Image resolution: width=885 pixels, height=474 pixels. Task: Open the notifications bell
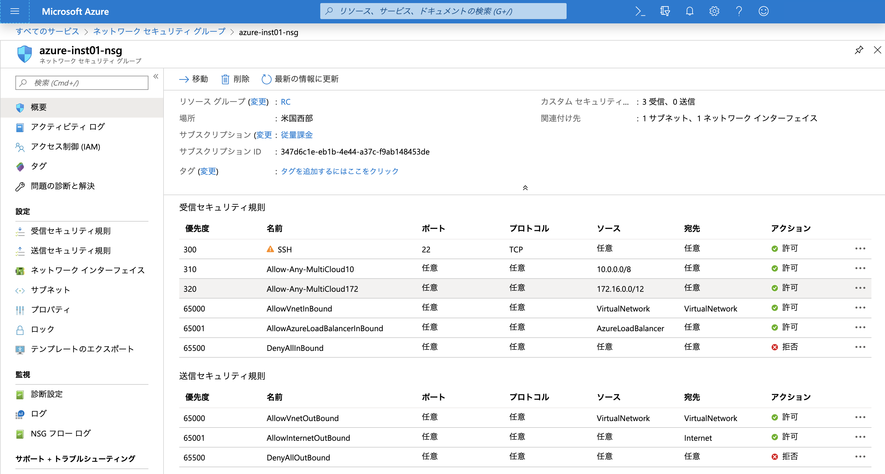[689, 11]
